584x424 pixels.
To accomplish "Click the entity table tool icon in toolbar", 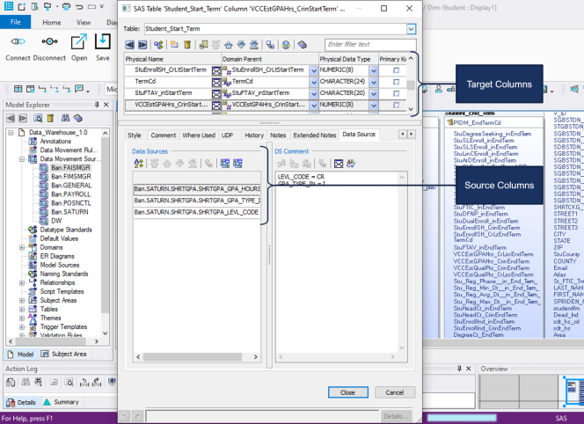I will coord(18,89).
